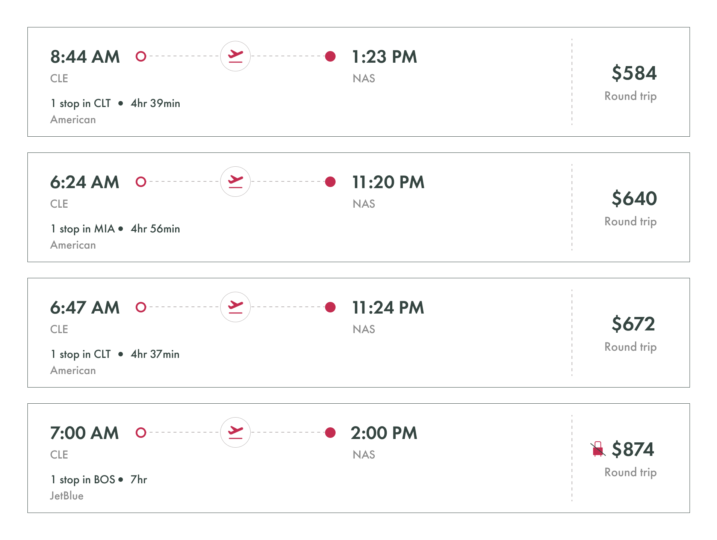Screen dimensions: 717x540
Task: Click the 1:23 PM arrival time
Action: click(x=384, y=57)
